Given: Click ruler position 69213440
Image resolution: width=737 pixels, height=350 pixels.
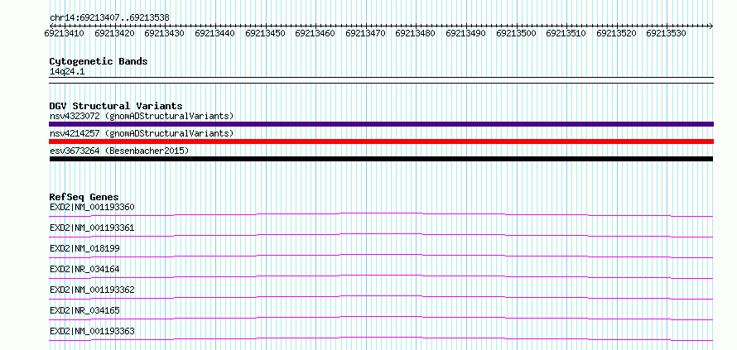Looking at the screenshot, I should tap(214, 33).
